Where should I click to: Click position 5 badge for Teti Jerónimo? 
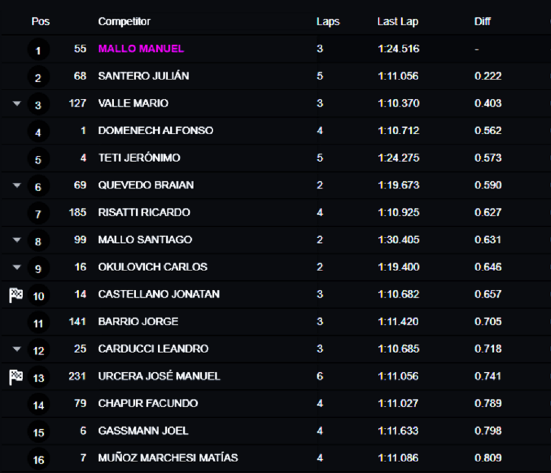tap(39, 160)
